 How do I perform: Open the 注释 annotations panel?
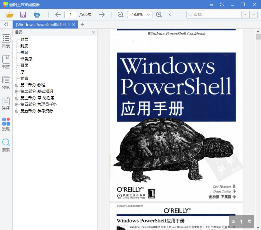6,103
